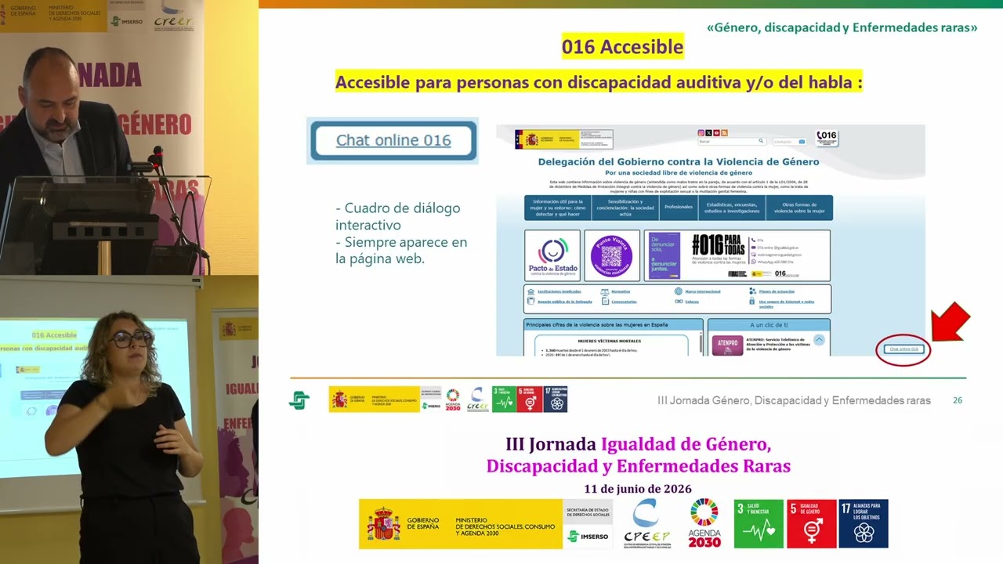Screen dimensions: 1003x564
Task: Click the 'Principales cifras de la violencia' heading
Action: (x=597, y=325)
